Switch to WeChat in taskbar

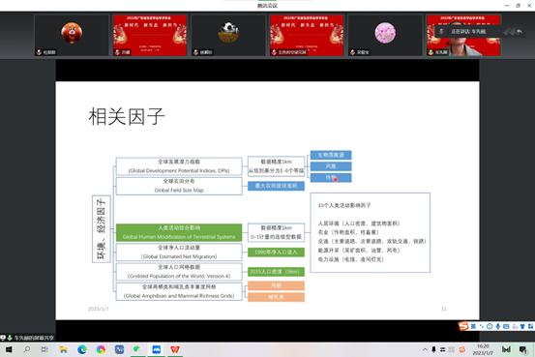(x=137, y=349)
